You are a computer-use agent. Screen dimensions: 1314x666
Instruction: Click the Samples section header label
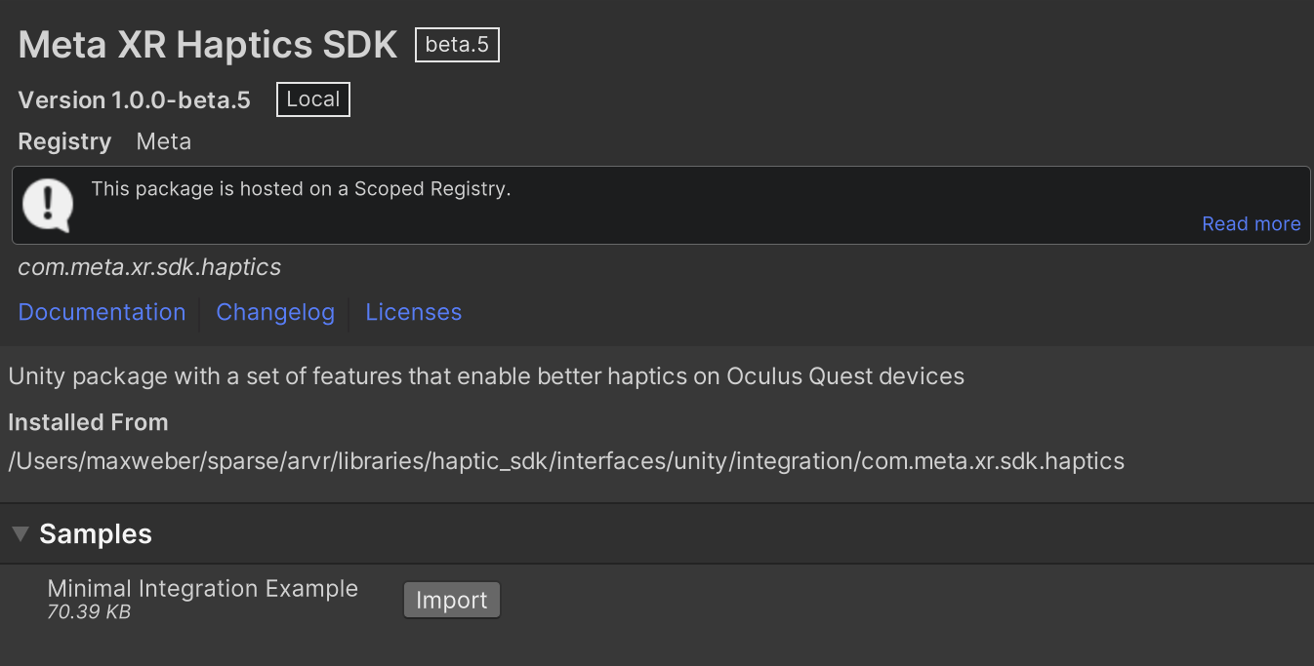[96, 533]
